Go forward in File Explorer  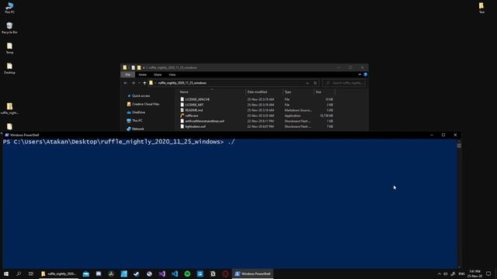click(133, 83)
